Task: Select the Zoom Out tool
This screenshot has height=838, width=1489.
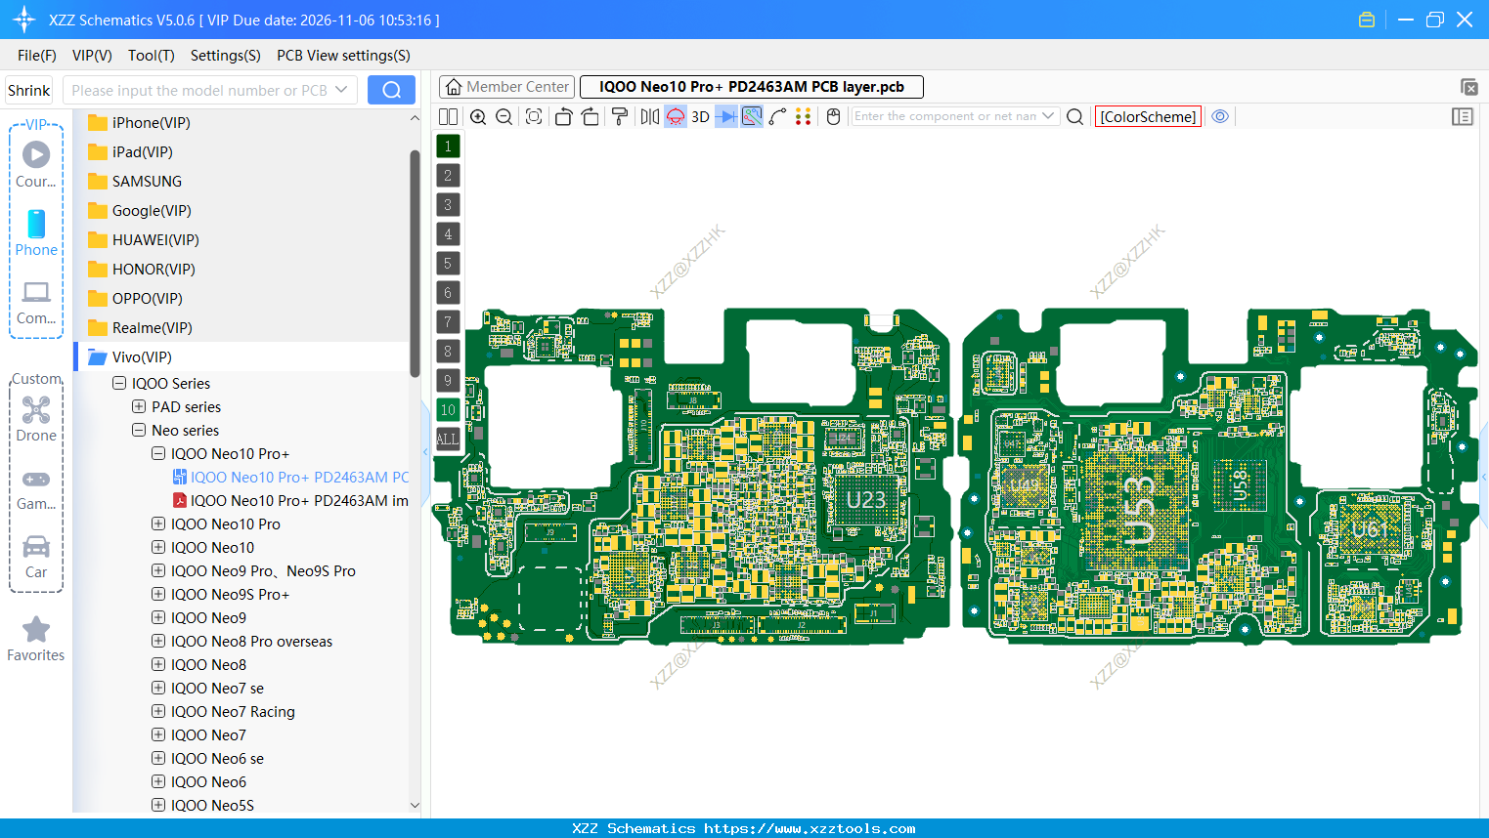Action: (x=503, y=116)
